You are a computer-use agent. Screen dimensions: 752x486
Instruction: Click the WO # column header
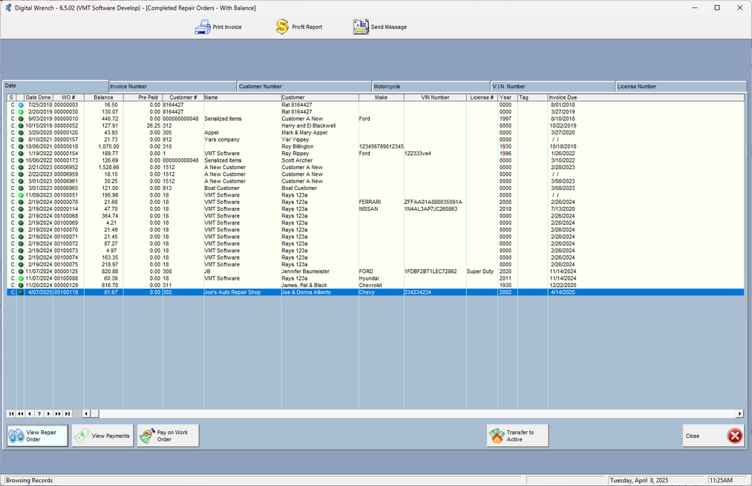(68, 97)
